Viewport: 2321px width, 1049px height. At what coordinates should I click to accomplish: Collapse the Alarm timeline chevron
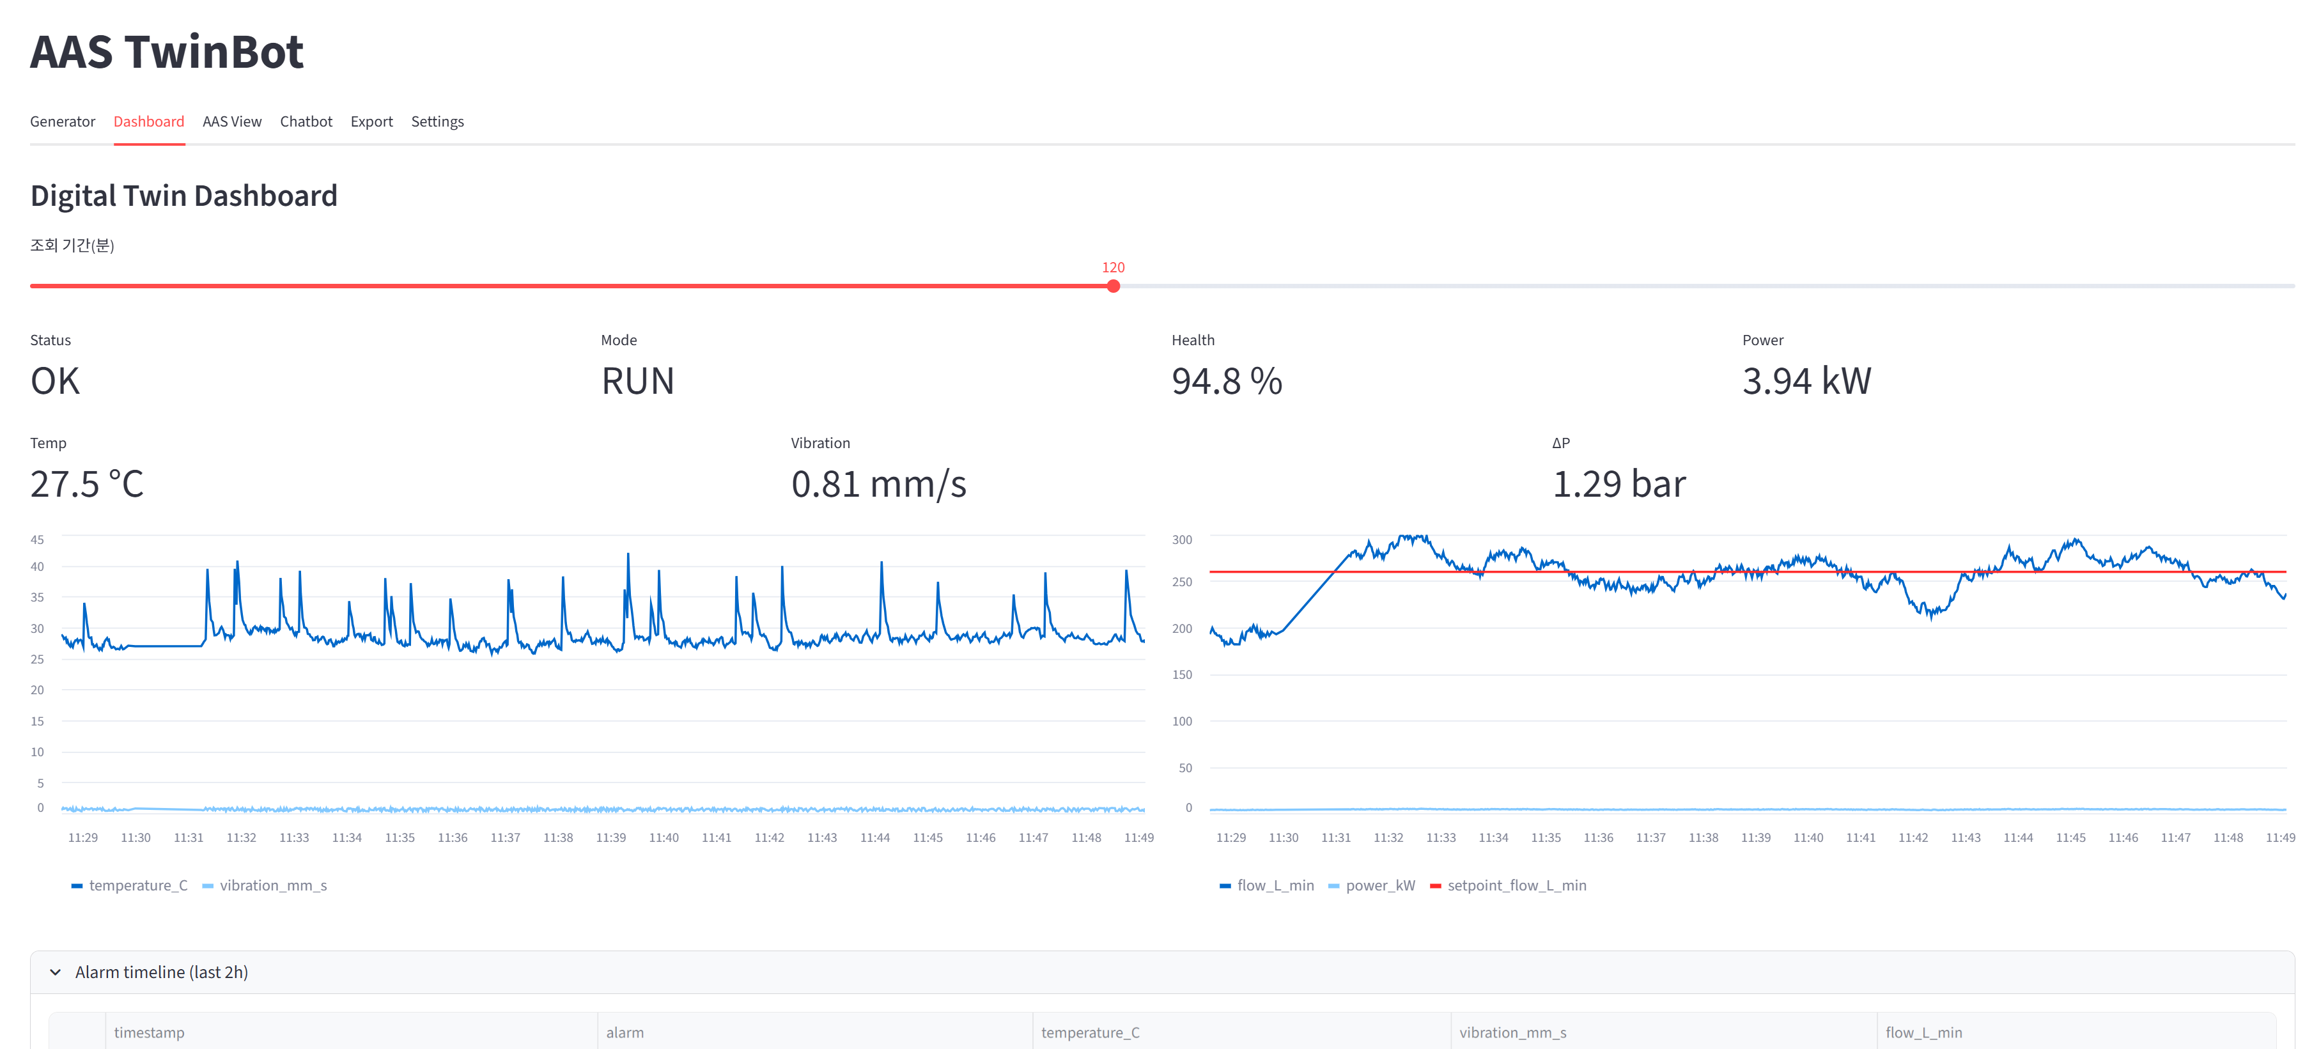click(56, 972)
